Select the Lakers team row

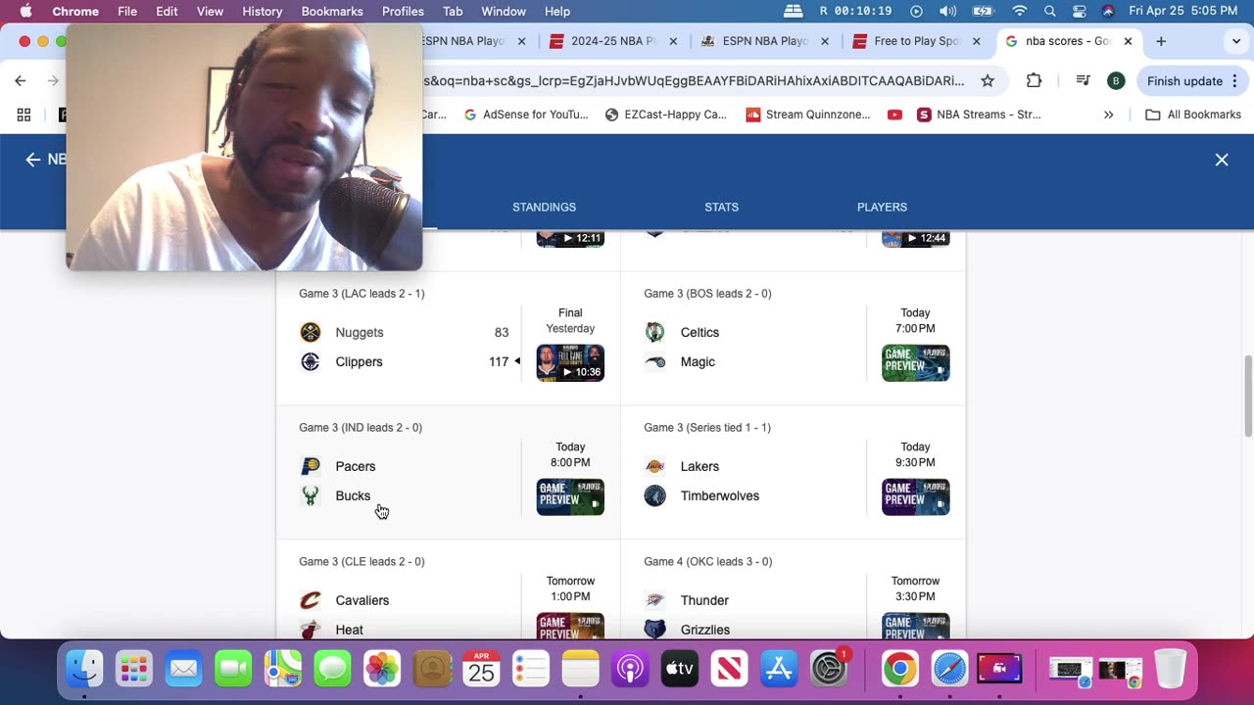pos(749,466)
